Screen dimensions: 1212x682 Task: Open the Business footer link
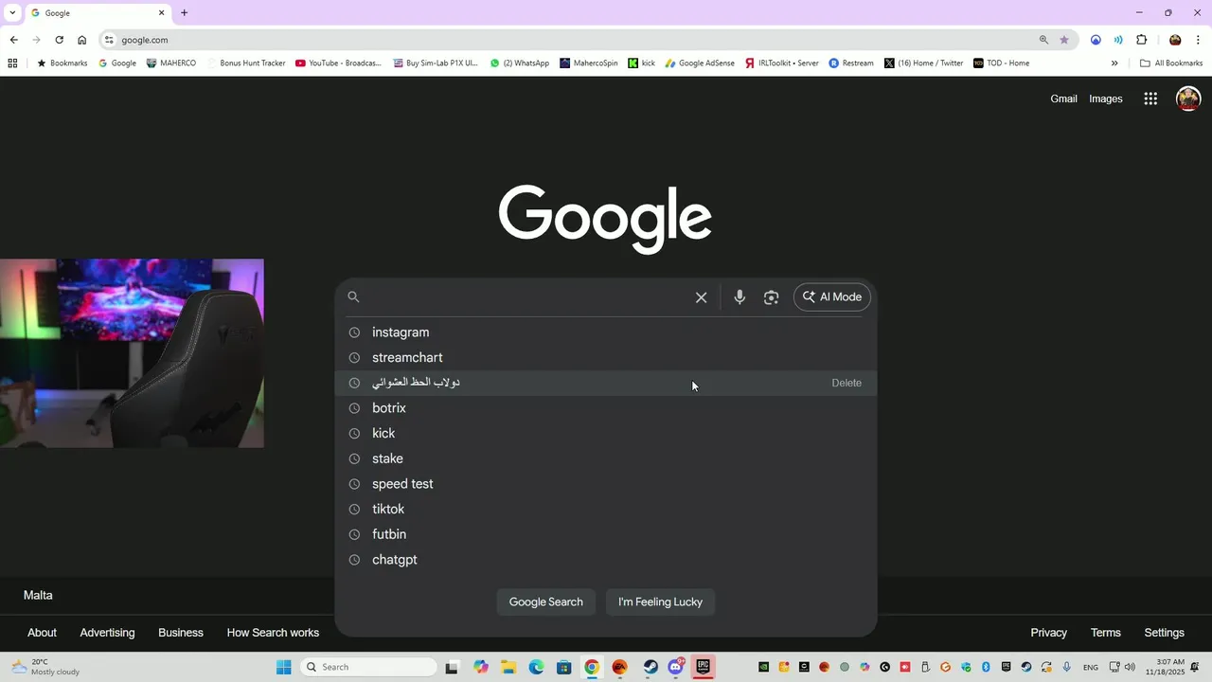tap(181, 633)
